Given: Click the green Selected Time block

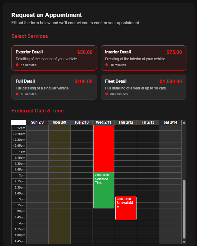Looking at the screenshot, I should point(104,190).
